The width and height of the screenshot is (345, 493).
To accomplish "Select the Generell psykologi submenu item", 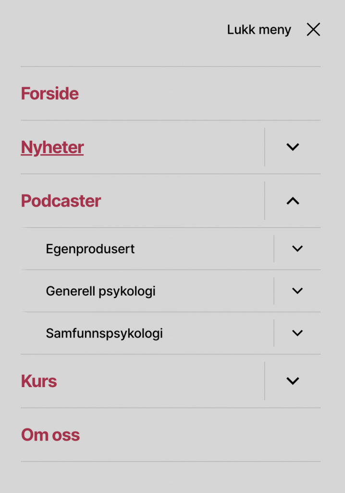I will 101,291.
